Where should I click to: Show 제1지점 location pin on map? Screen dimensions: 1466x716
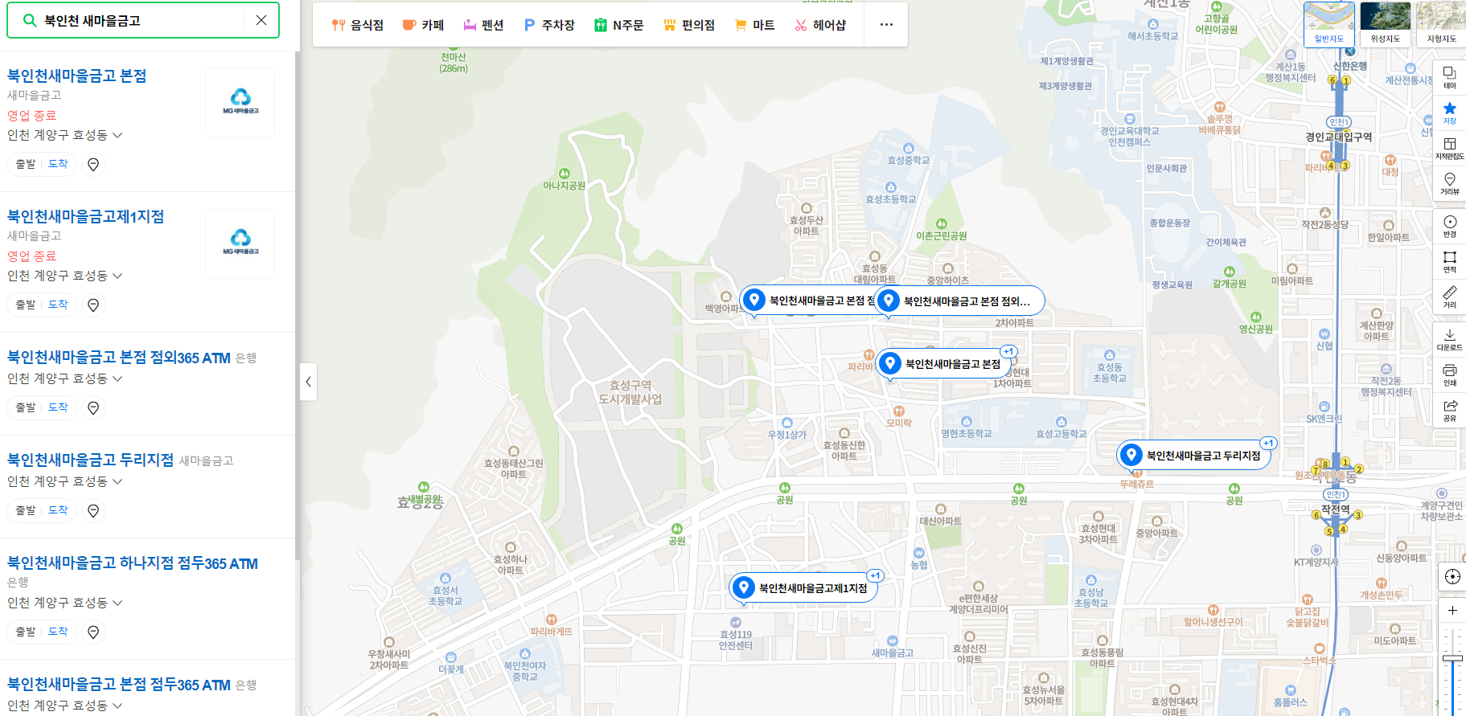pos(93,305)
